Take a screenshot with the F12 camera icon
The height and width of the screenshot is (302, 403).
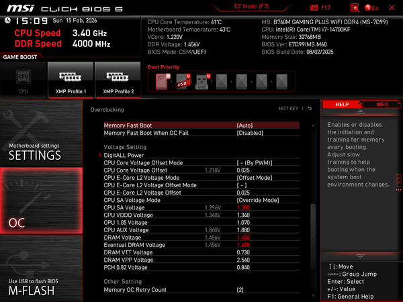click(314, 7)
